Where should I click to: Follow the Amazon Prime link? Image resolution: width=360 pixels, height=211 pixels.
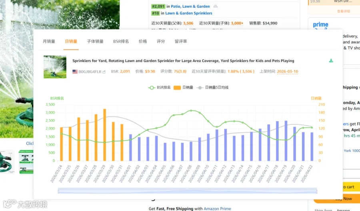[217, 209]
